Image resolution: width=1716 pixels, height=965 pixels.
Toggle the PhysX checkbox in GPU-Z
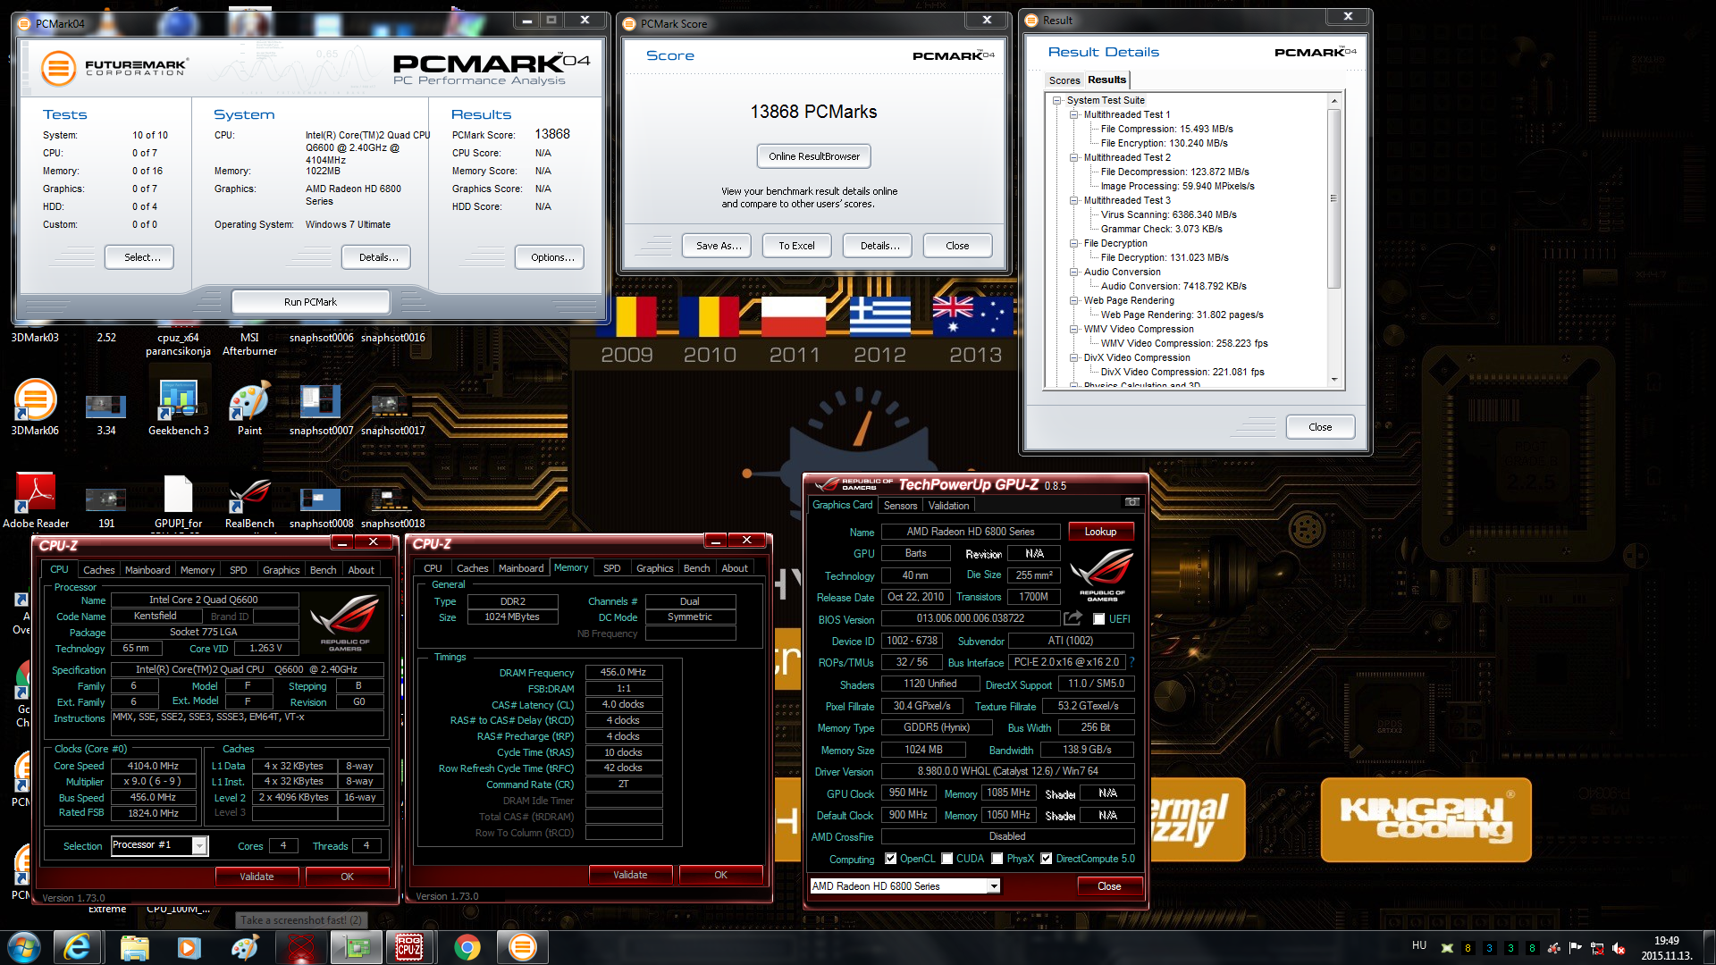click(997, 859)
